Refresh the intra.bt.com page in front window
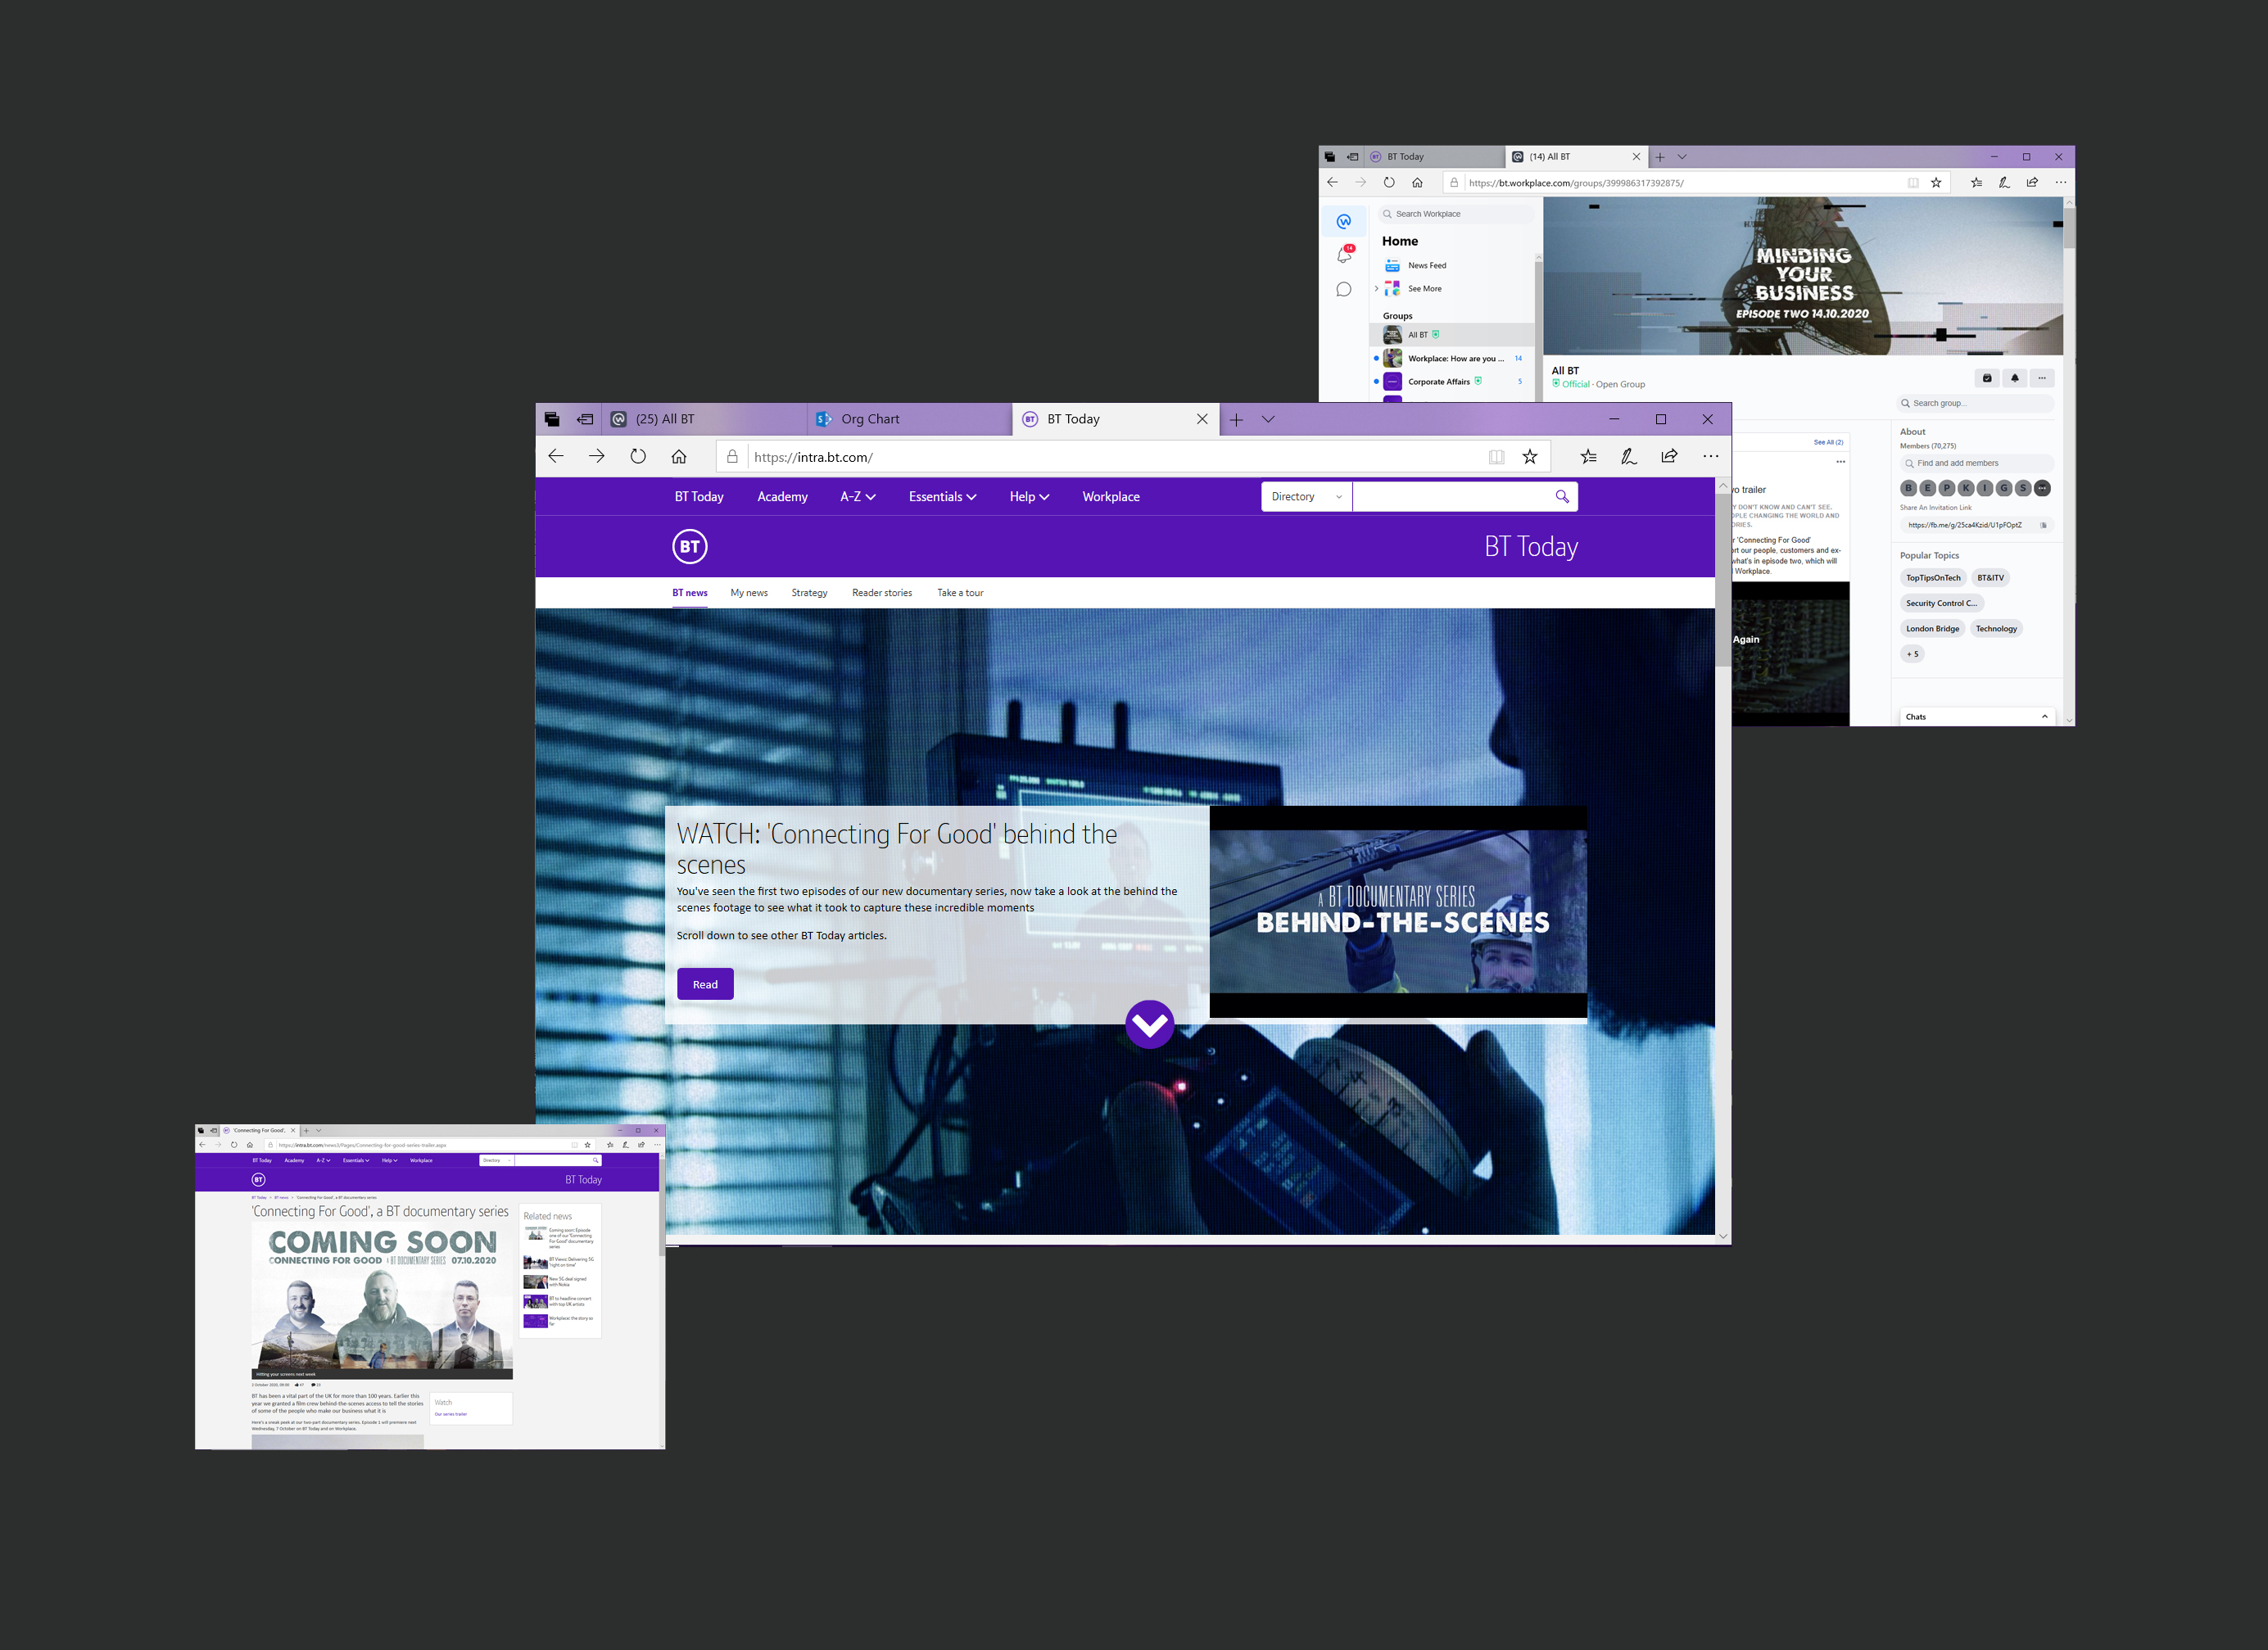The height and width of the screenshot is (1650, 2268). point(638,457)
